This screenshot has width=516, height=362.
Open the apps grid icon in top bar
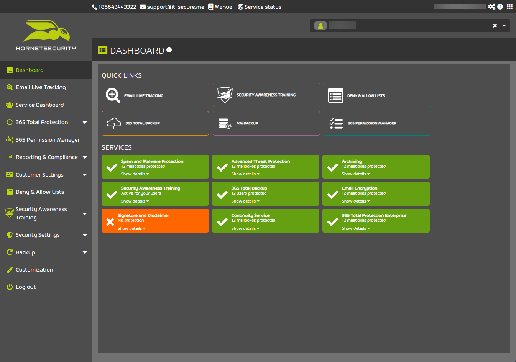[x=509, y=7]
